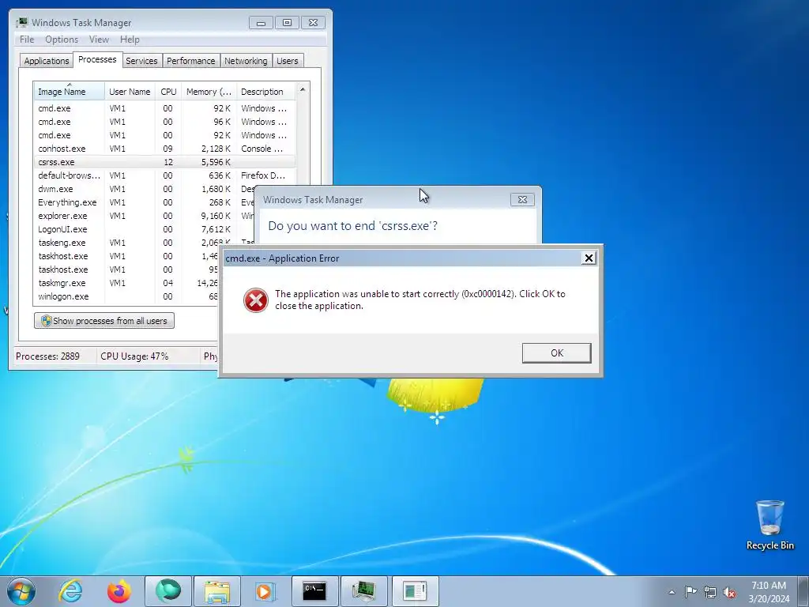
Task: Click the process list scroll up arrow
Action: [x=303, y=90]
